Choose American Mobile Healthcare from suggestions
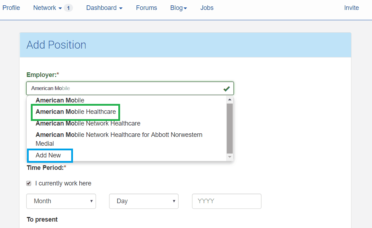 tap(76, 112)
